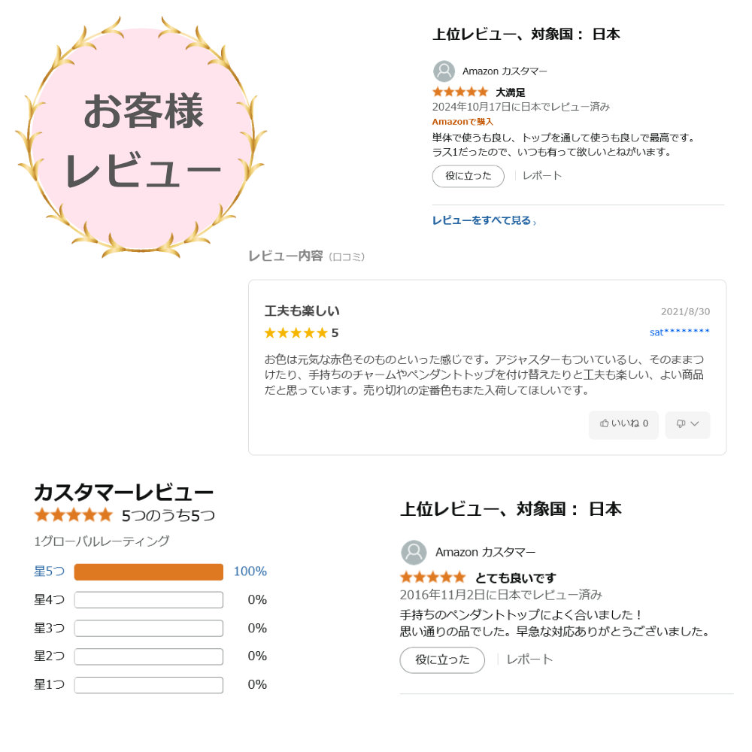Click the bottom reviewer's avatar icon
752x752 pixels.
pos(414,553)
